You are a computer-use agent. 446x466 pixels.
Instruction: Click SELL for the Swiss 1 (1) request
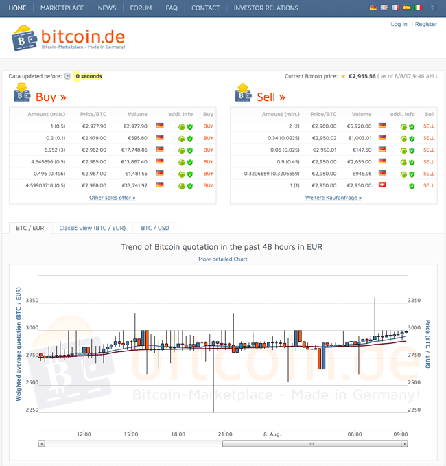[x=429, y=185]
